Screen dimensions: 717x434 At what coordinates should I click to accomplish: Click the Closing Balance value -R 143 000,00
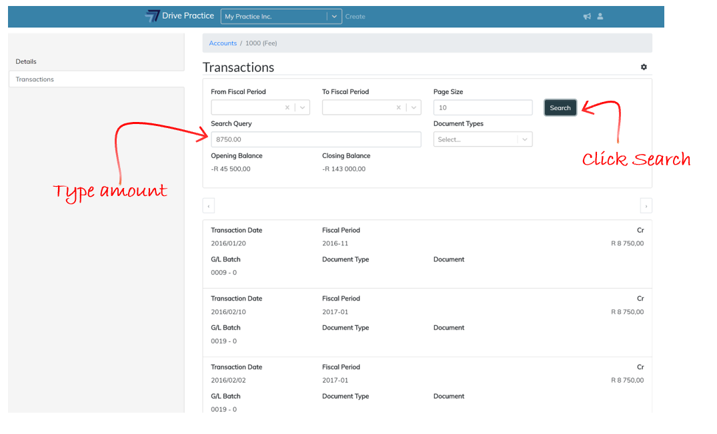point(344,169)
